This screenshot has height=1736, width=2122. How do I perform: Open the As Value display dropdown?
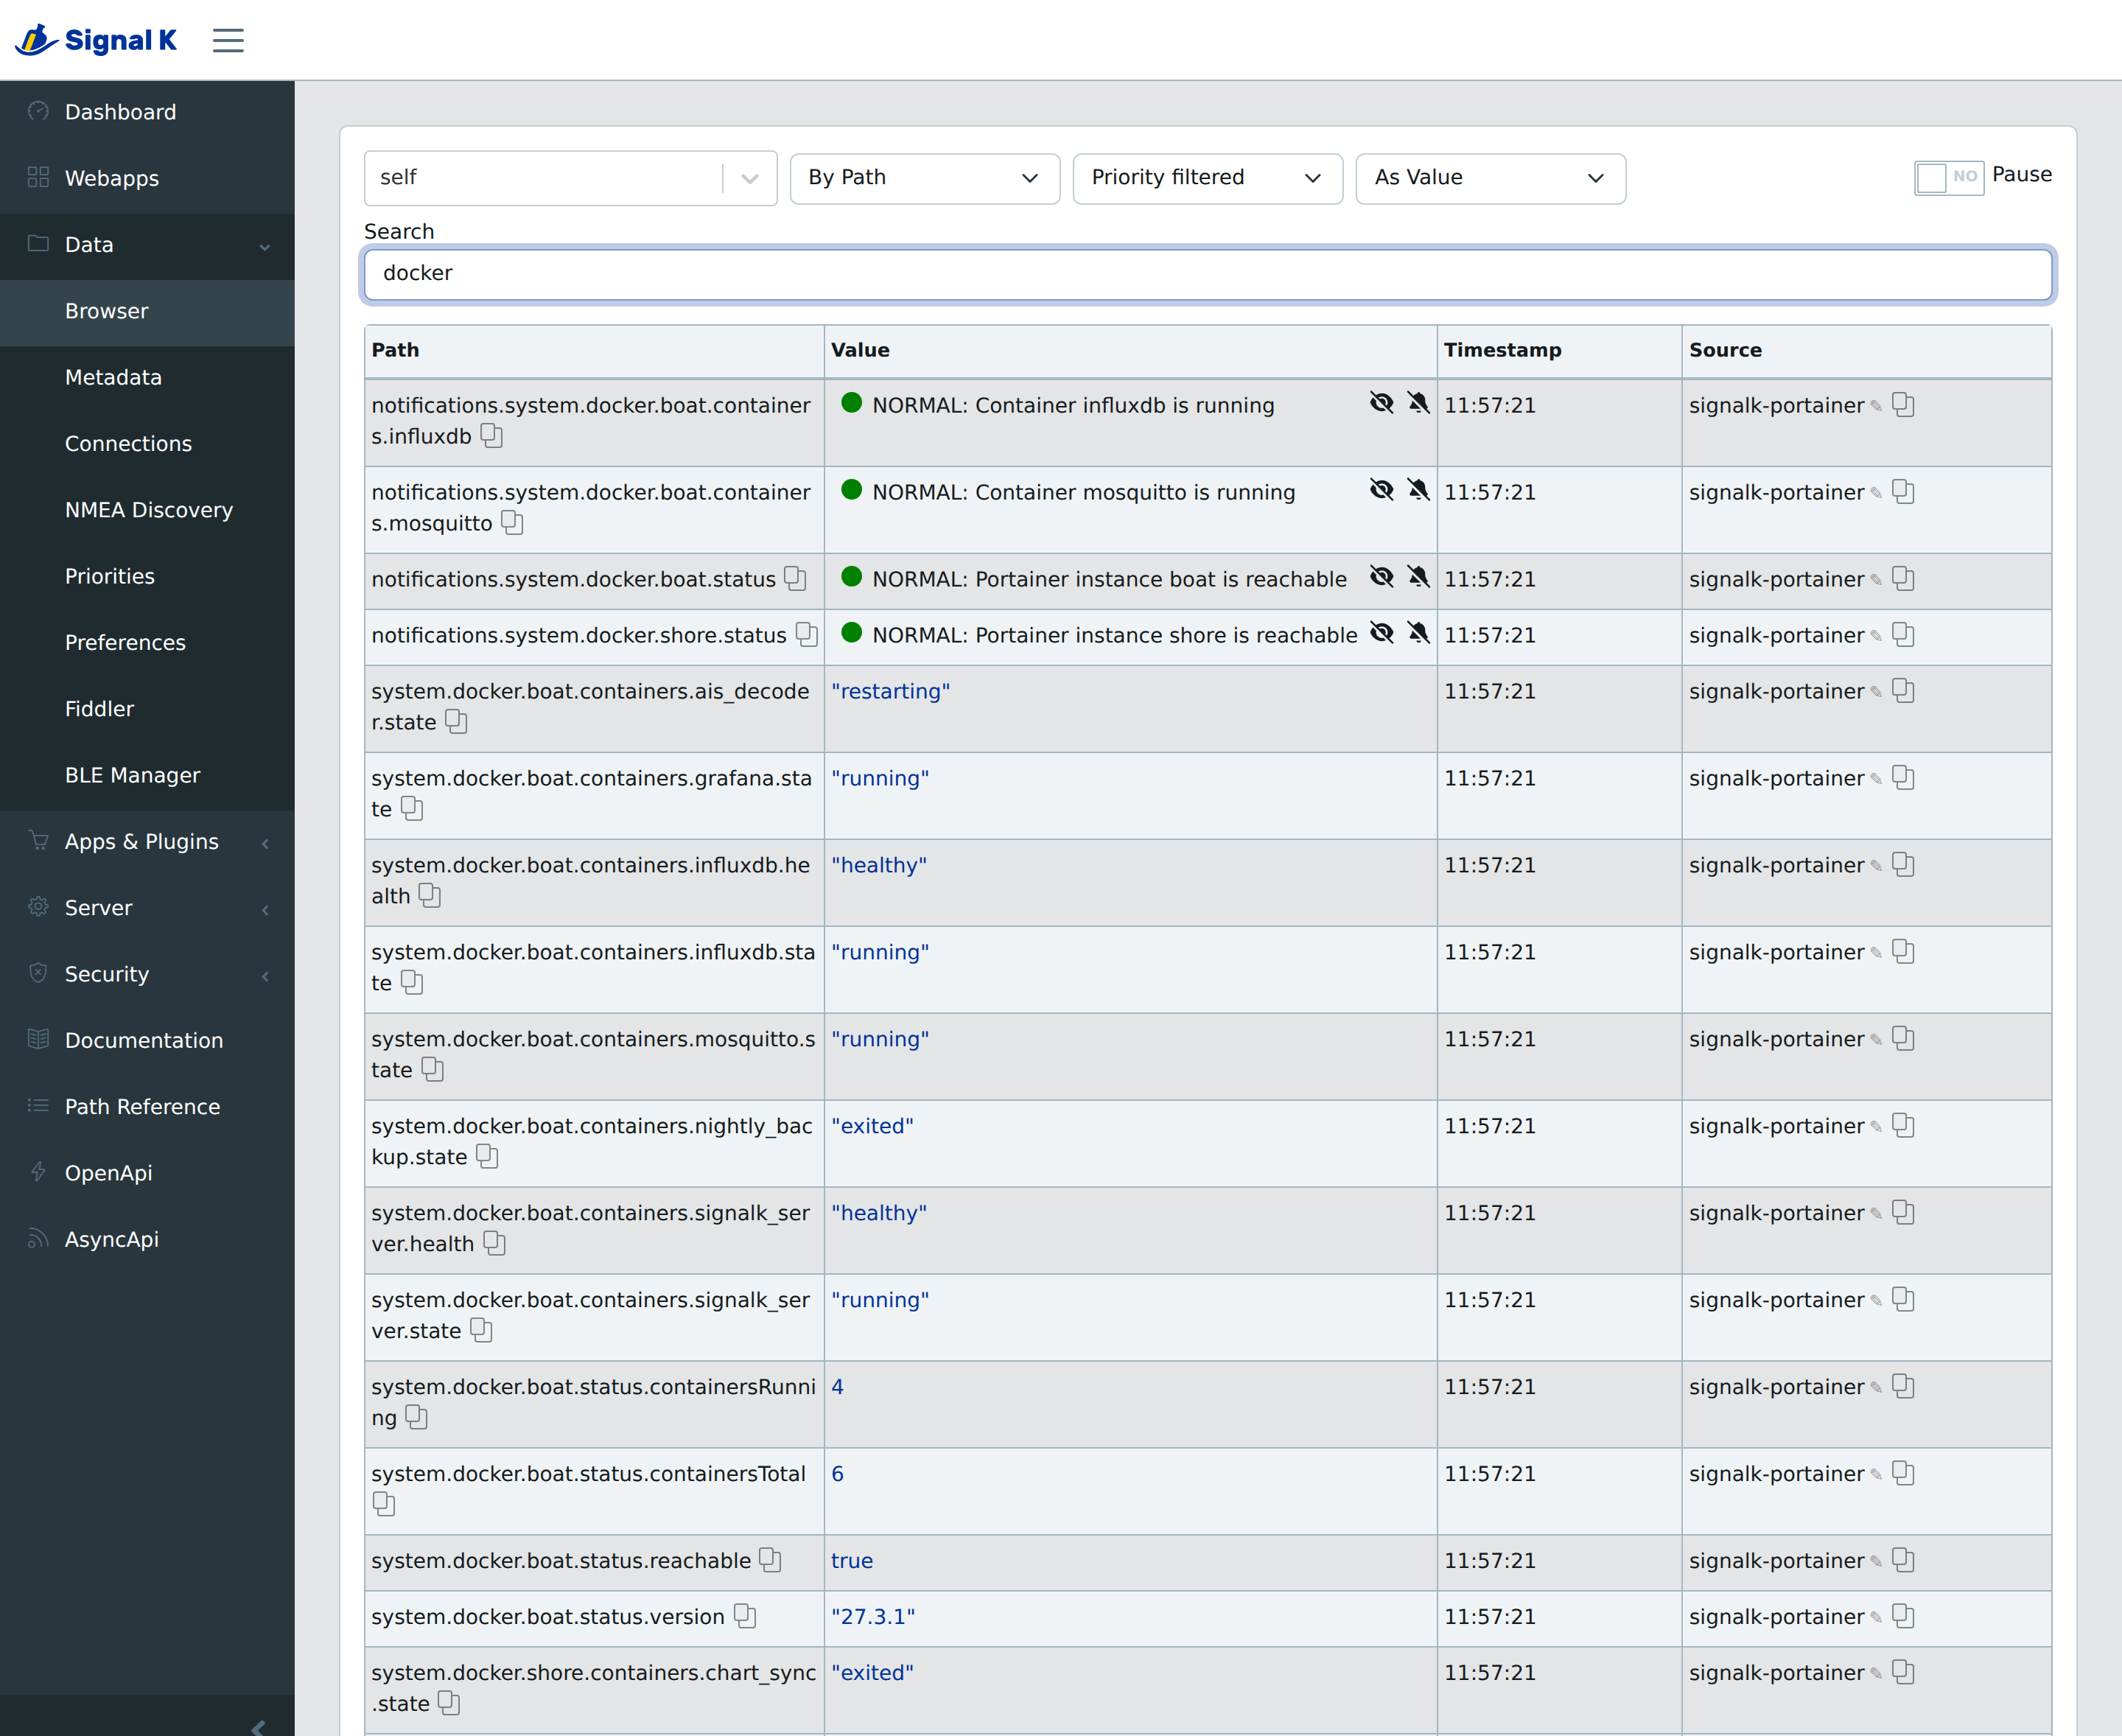(1490, 178)
